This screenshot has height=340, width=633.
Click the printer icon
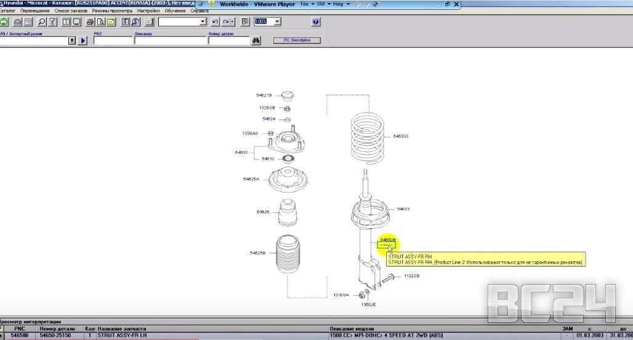(90, 22)
